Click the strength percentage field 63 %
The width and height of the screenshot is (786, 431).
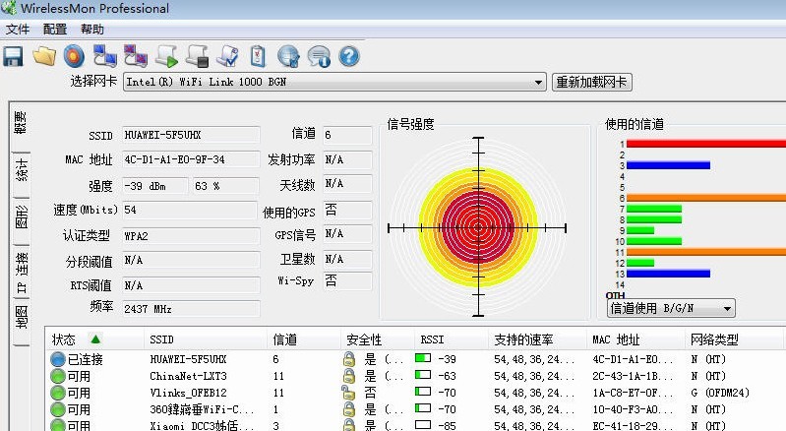[x=225, y=186]
